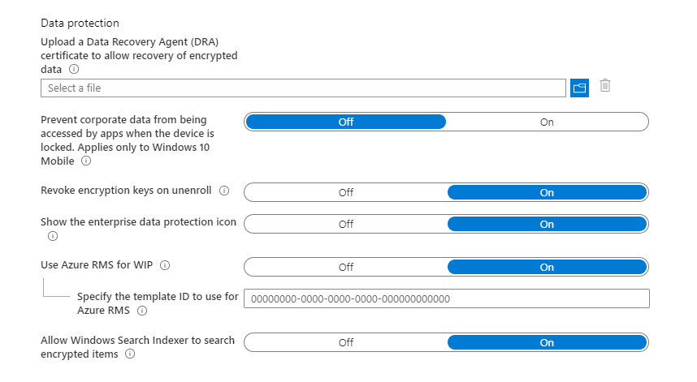Click info icon for Windows Search Indexer setting
Screen dimensions: 697x382
(130, 354)
